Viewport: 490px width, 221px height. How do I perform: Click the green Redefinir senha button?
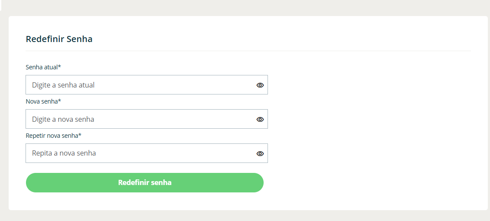pos(145,182)
